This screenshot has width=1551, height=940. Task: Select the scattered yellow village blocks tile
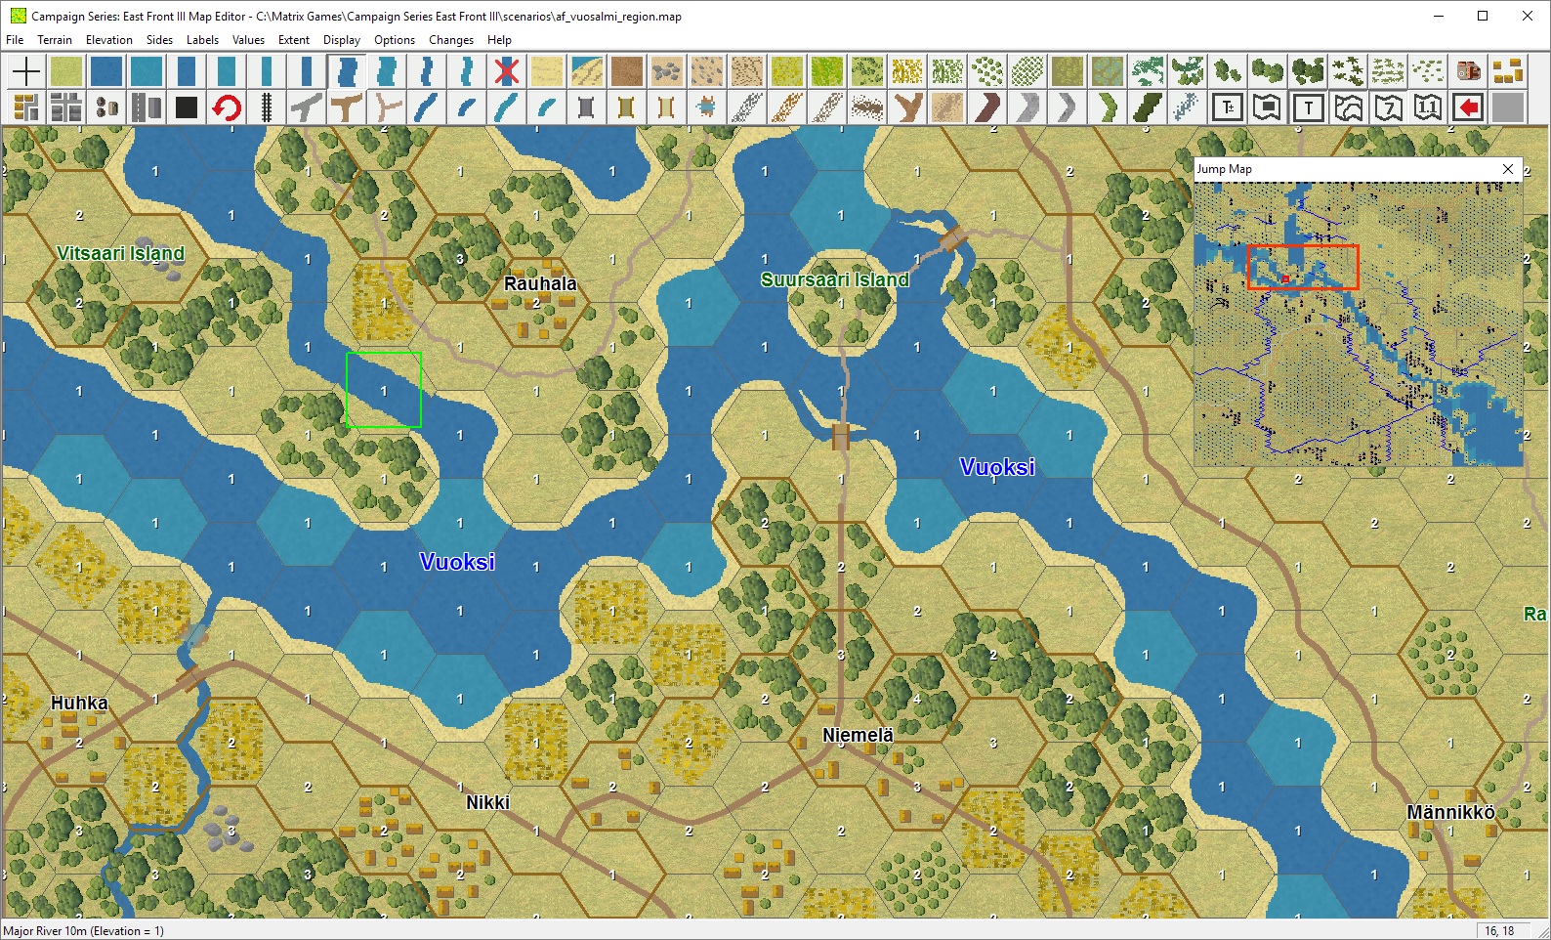tap(1507, 71)
